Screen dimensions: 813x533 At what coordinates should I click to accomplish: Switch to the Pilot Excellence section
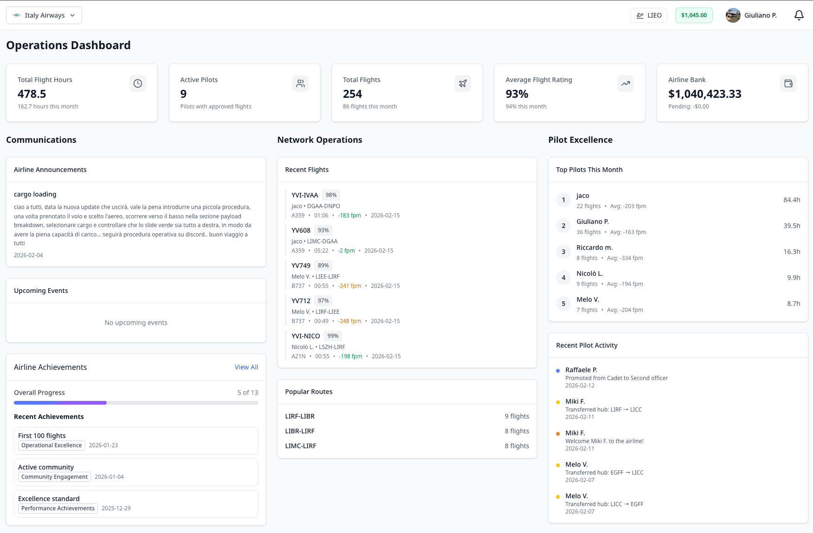click(x=580, y=140)
